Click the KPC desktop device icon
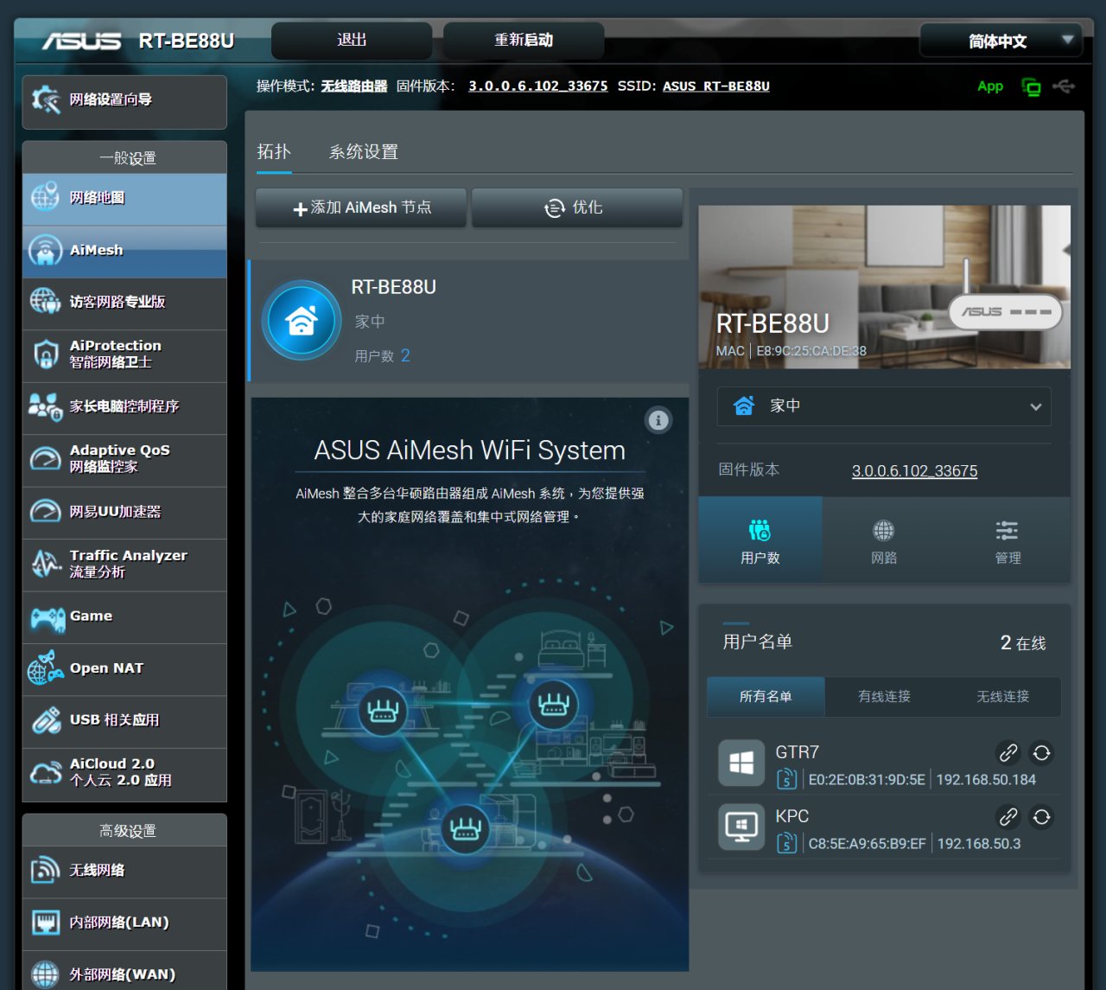This screenshot has height=990, width=1106. (741, 827)
